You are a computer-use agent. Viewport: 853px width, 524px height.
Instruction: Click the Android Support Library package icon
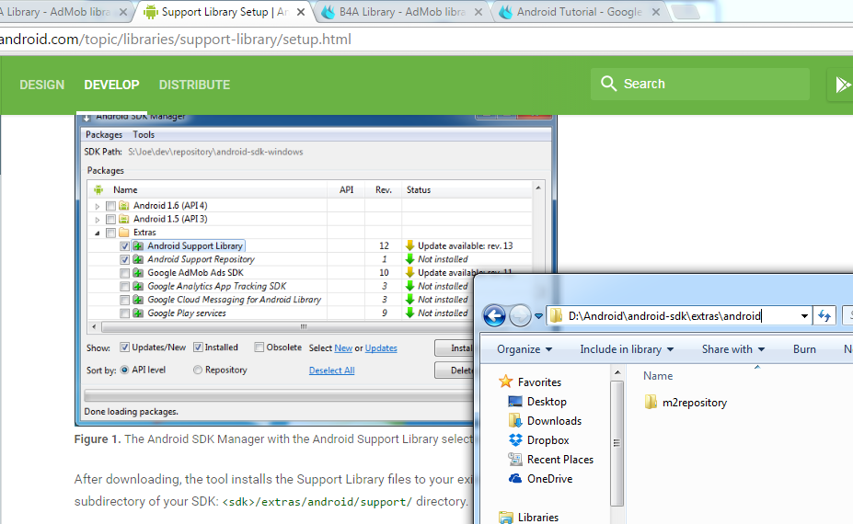[138, 245]
